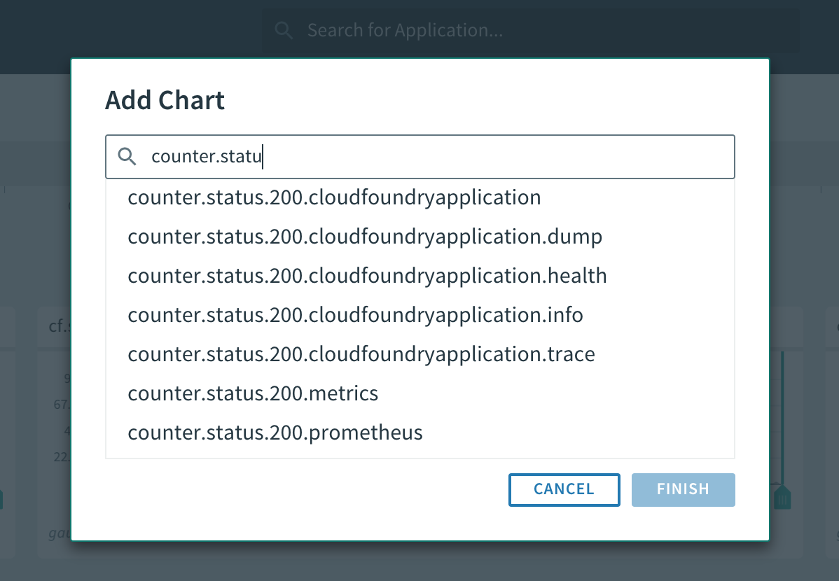This screenshot has width=839, height=581.
Task: Click the chart time marker handle at right
Action: point(783,498)
